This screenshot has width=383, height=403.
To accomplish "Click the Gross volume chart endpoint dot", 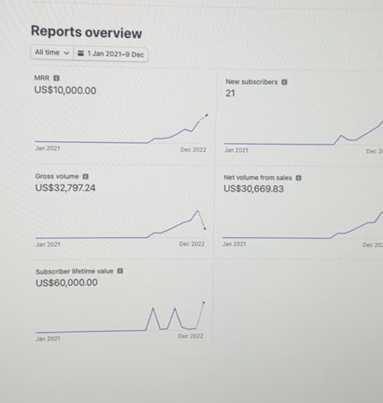I will [205, 229].
